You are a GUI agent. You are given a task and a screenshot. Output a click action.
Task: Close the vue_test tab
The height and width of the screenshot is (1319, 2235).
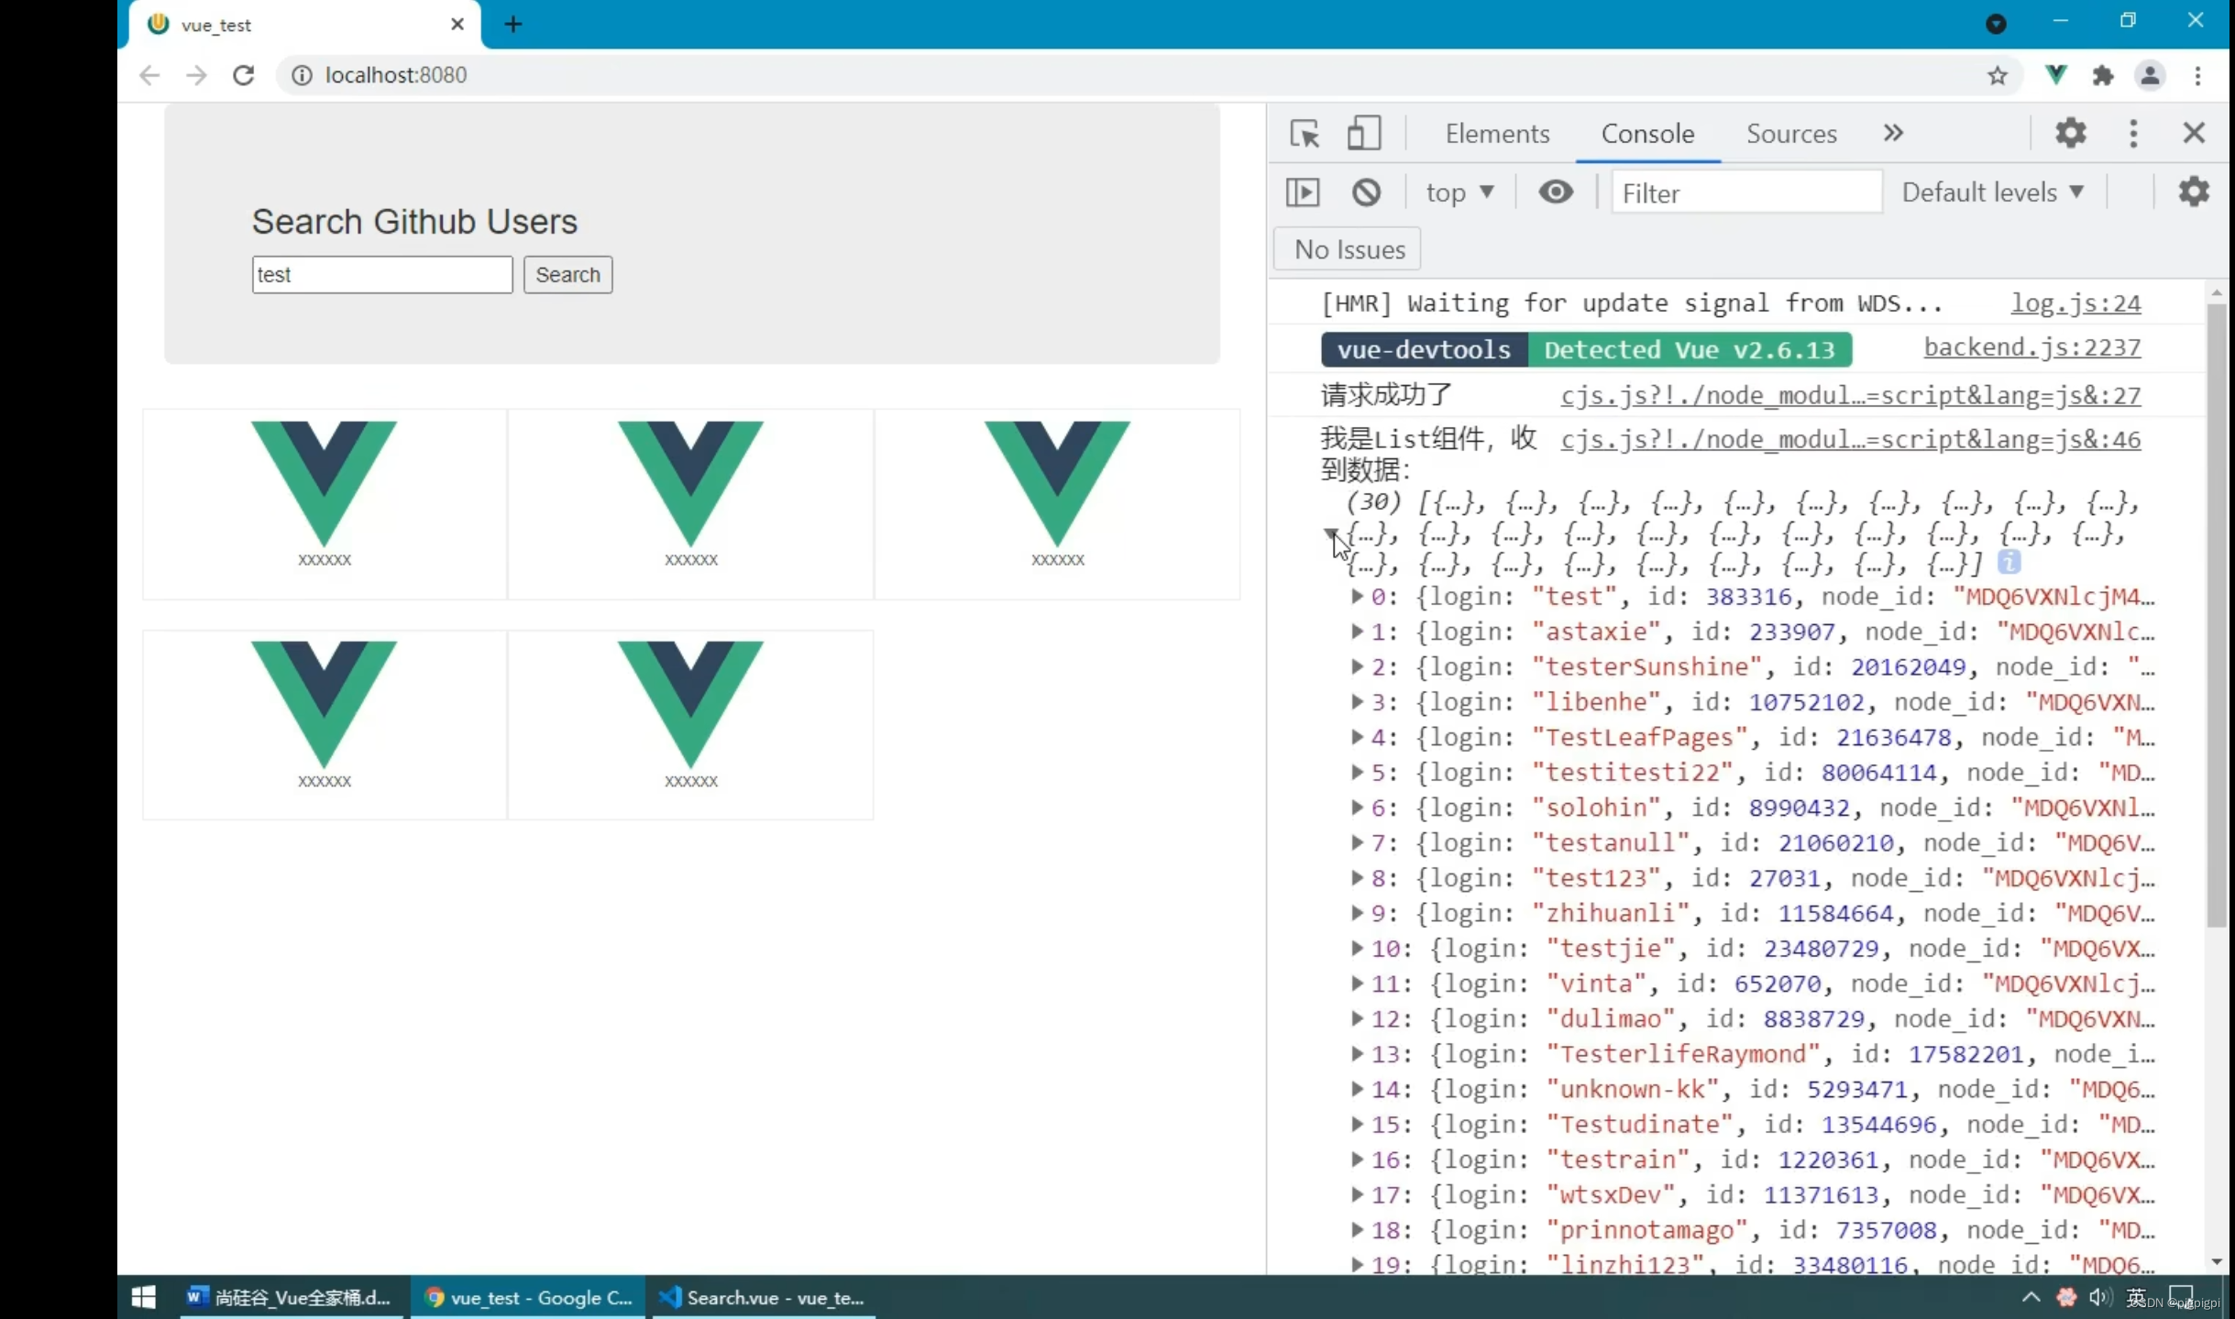pyautogui.click(x=457, y=25)
